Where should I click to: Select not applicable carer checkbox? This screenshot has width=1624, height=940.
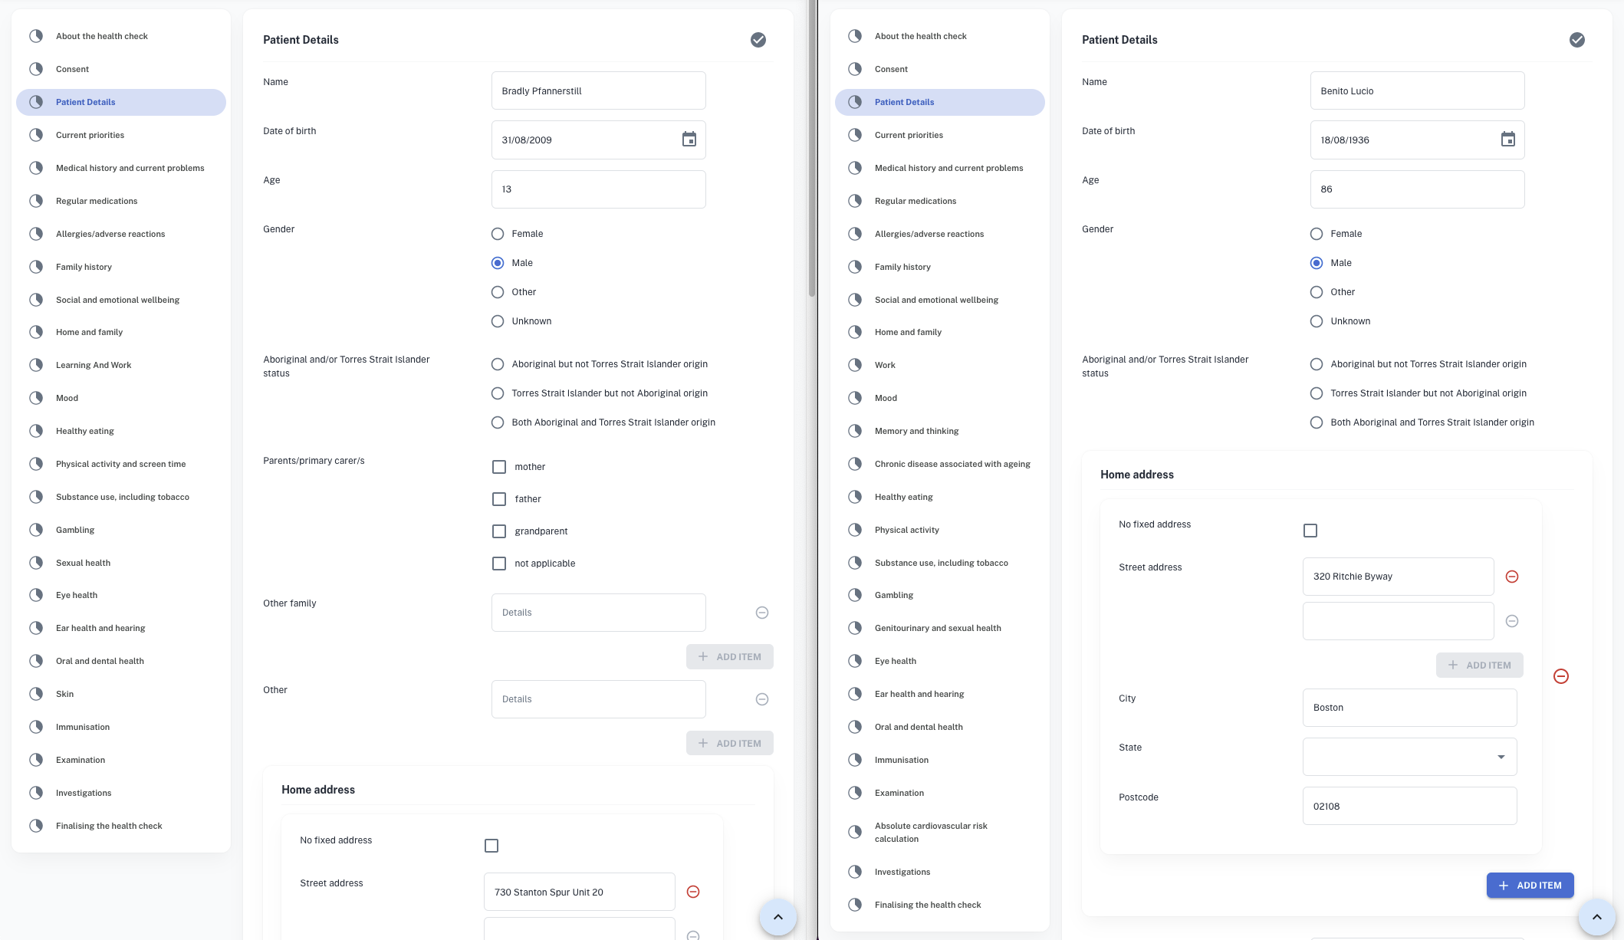pyautogui.click(x=499, y=564)
